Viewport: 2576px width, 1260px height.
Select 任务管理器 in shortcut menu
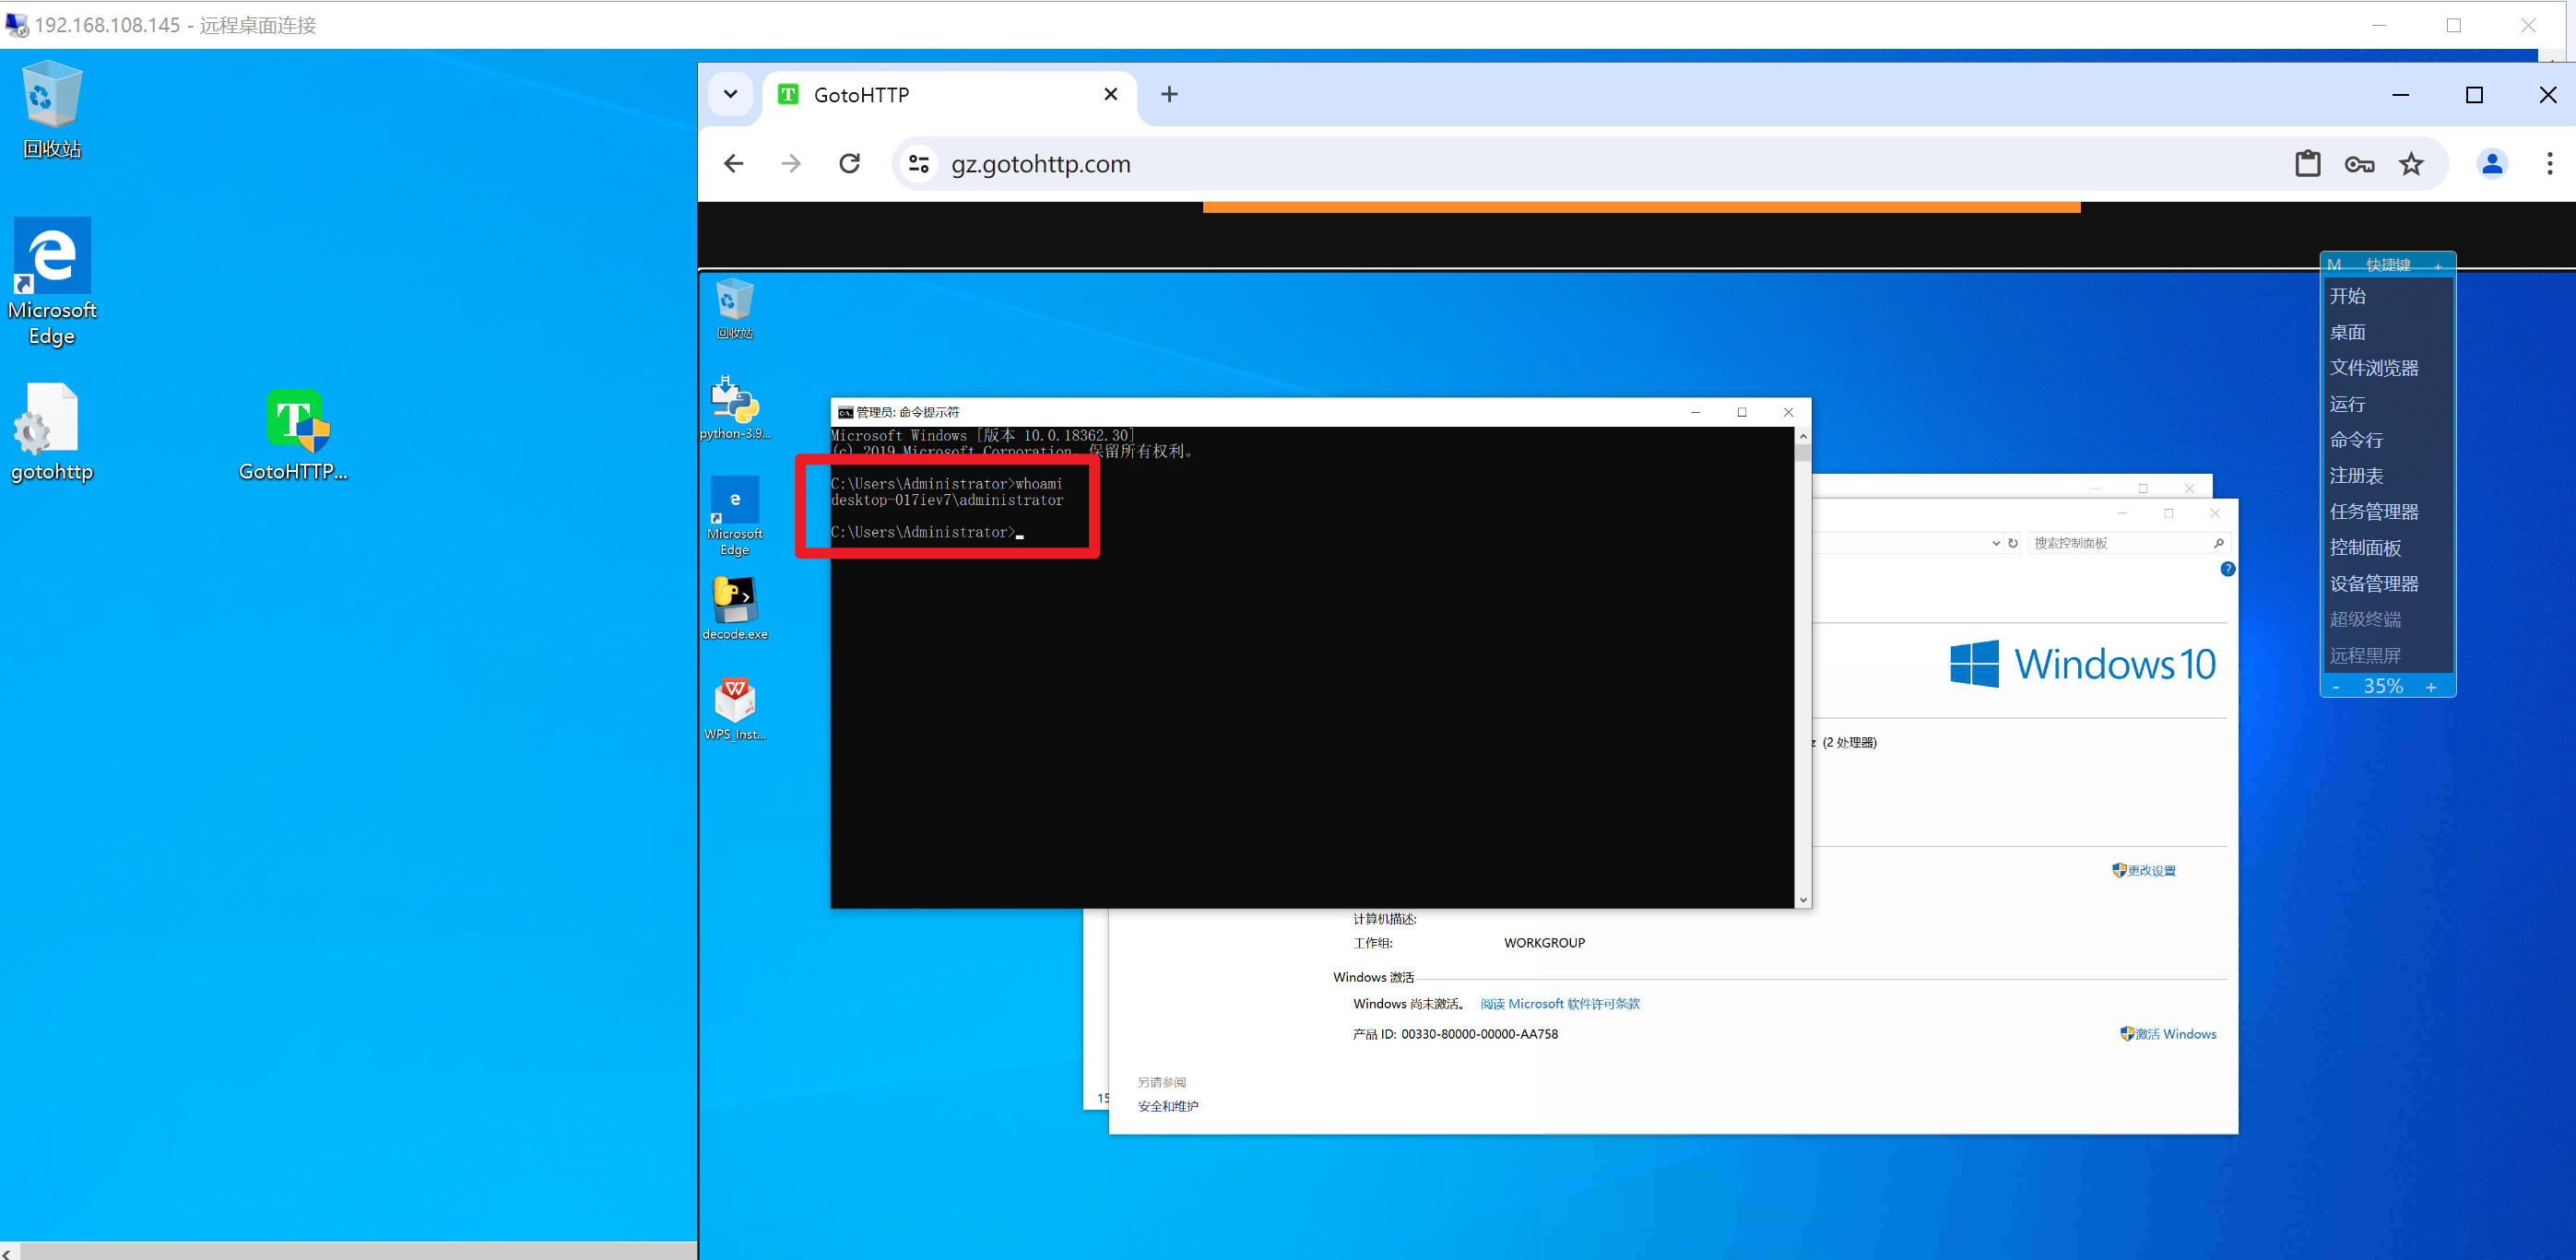tap(2373, 512)
